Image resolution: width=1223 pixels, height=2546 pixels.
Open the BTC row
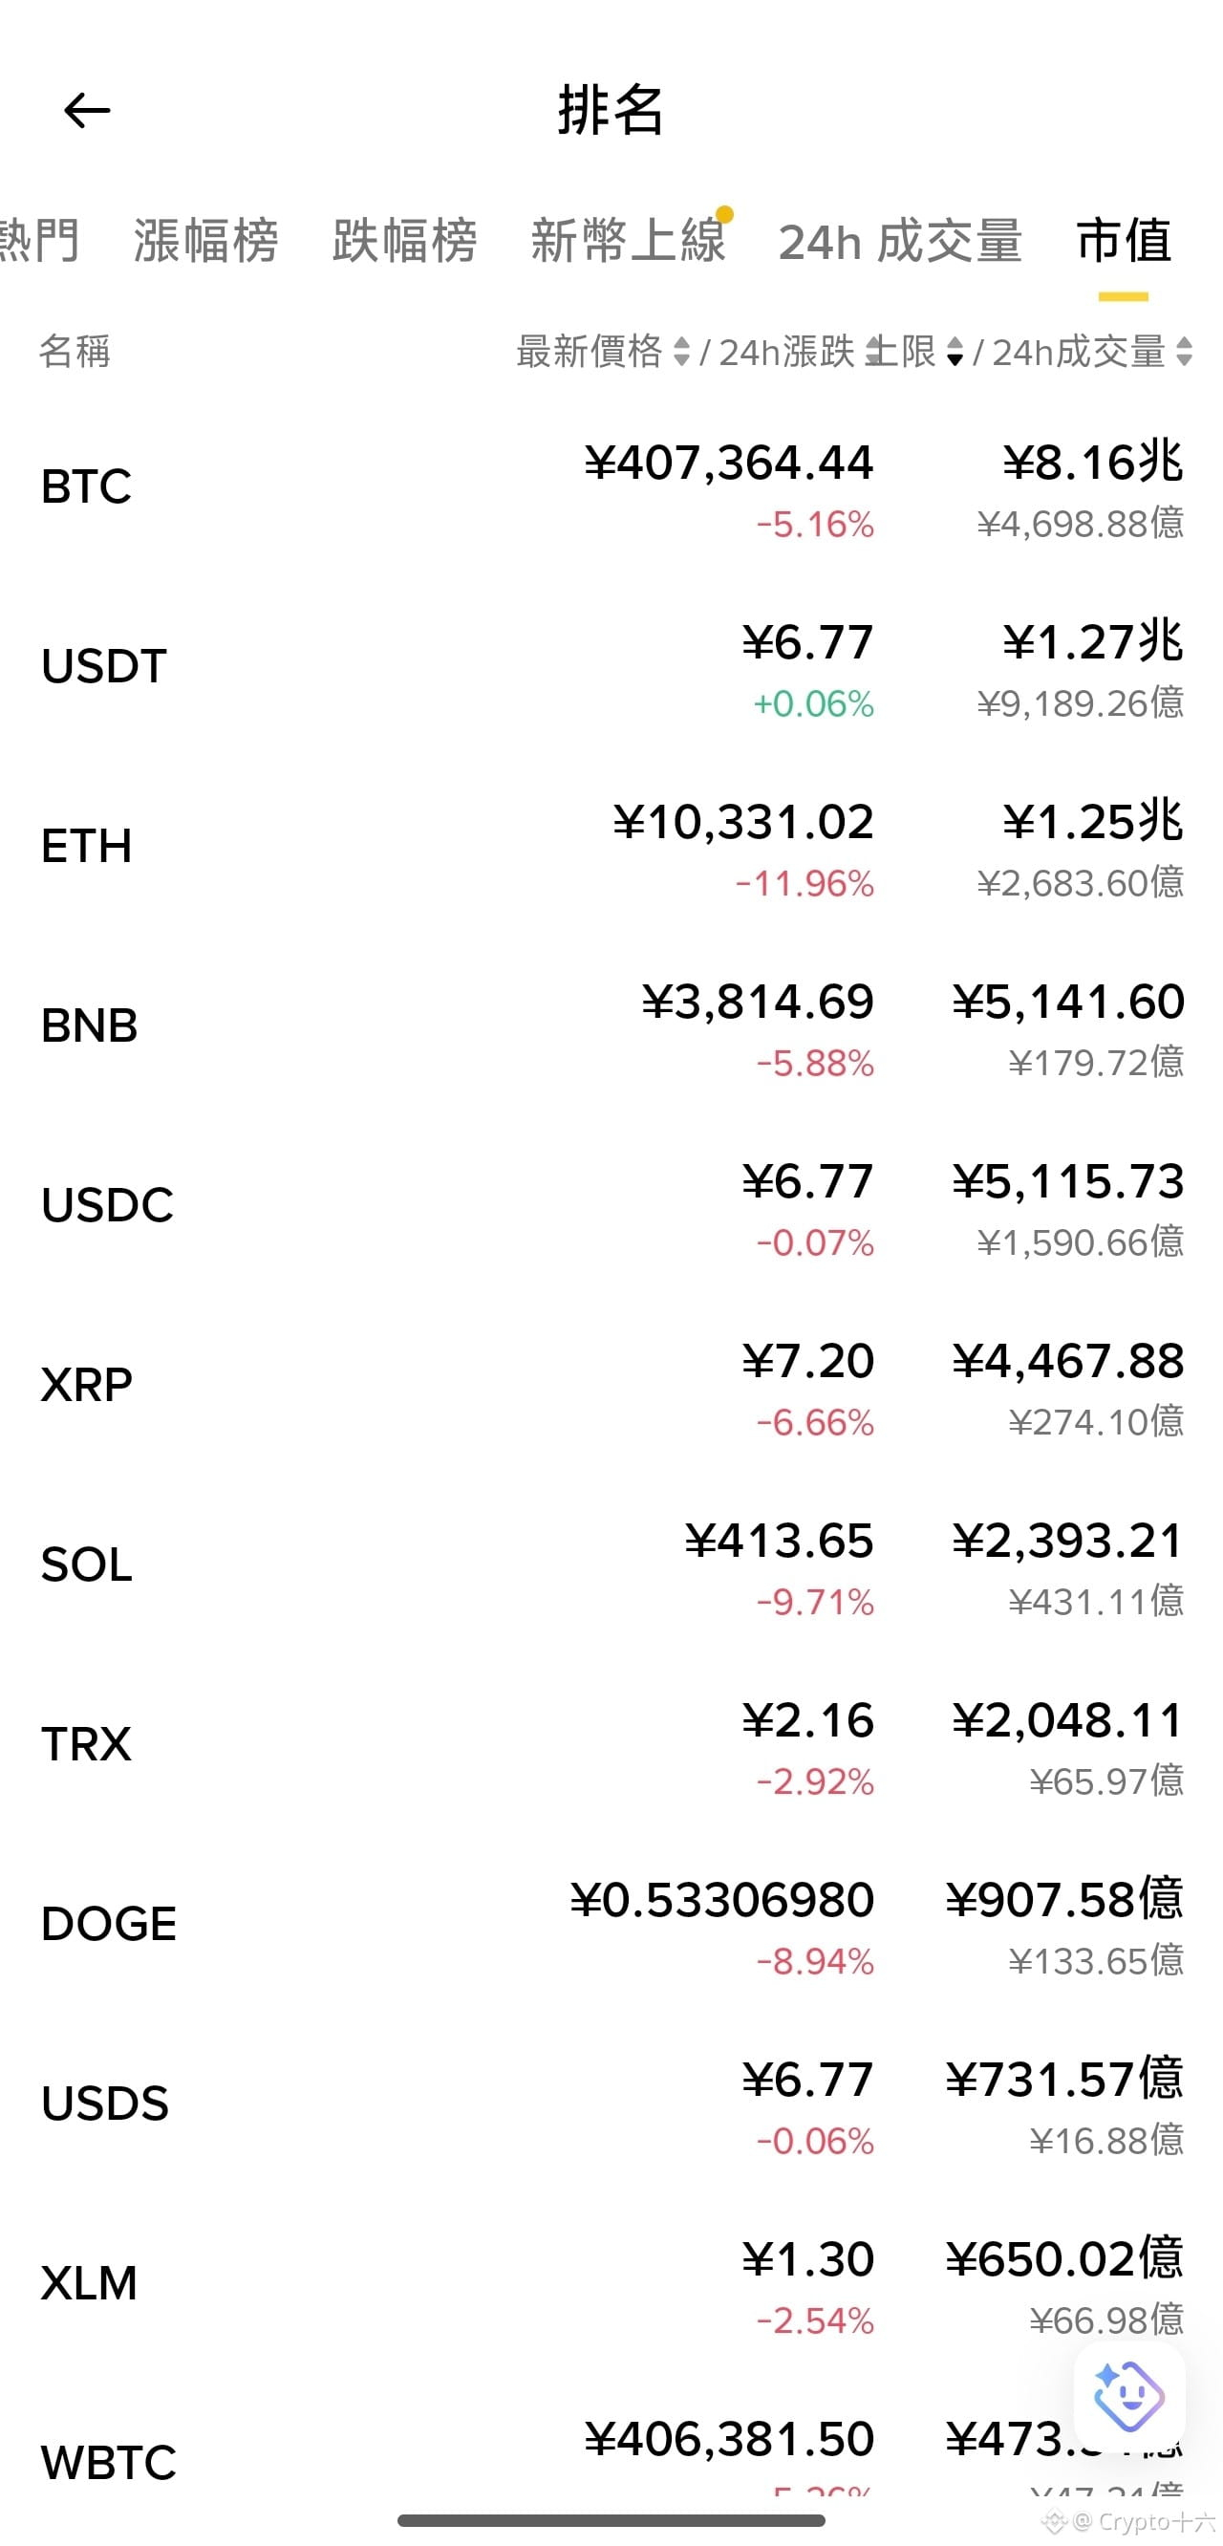pos(611,488)
